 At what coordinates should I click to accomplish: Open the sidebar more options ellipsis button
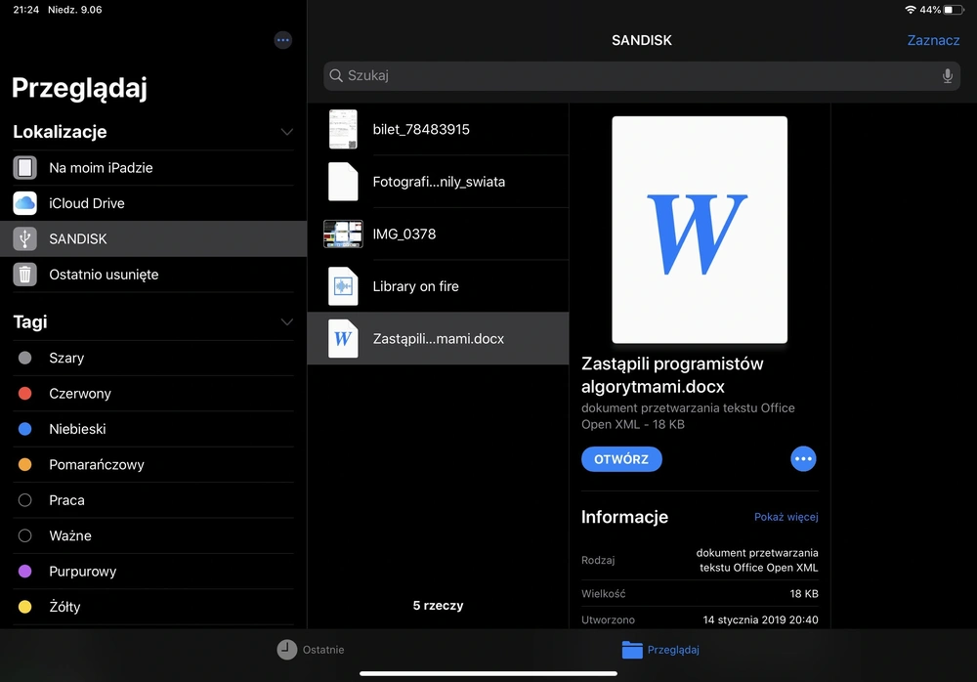283,40
